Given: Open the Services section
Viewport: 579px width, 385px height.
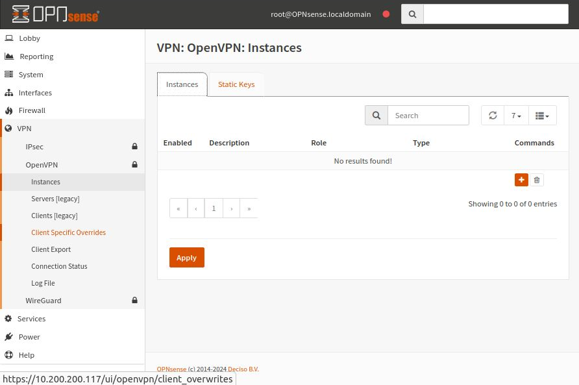Looking at the screenshot, I should click(x=10, y=319).
